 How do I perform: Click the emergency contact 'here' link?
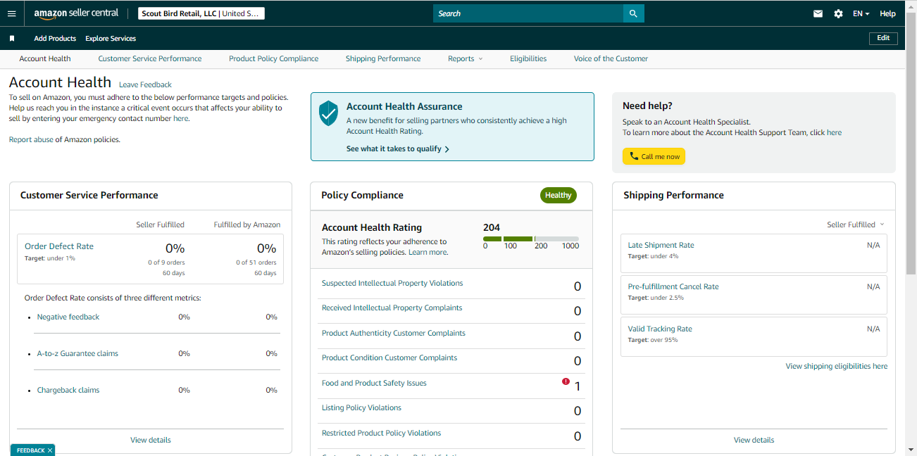click(181, 118)
